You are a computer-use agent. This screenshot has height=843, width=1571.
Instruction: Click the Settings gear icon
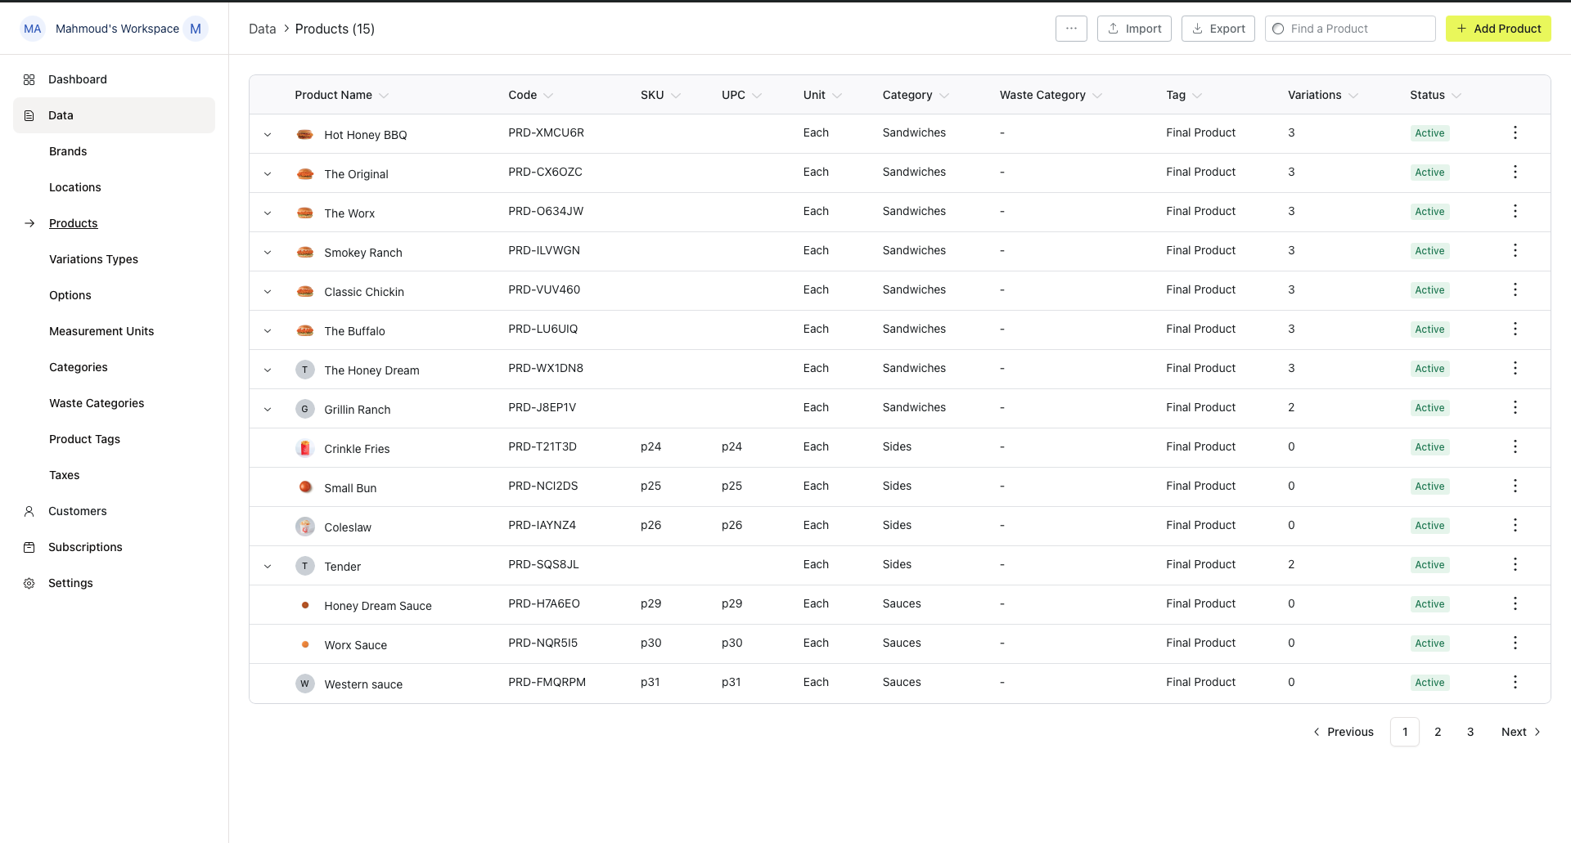(x=29, y=583)
